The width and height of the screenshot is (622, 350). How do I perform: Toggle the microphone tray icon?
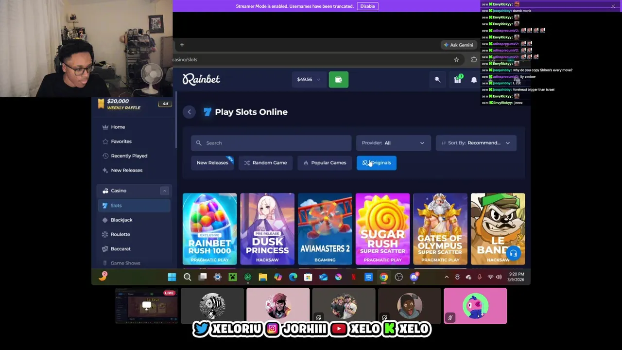click(480, 277)
